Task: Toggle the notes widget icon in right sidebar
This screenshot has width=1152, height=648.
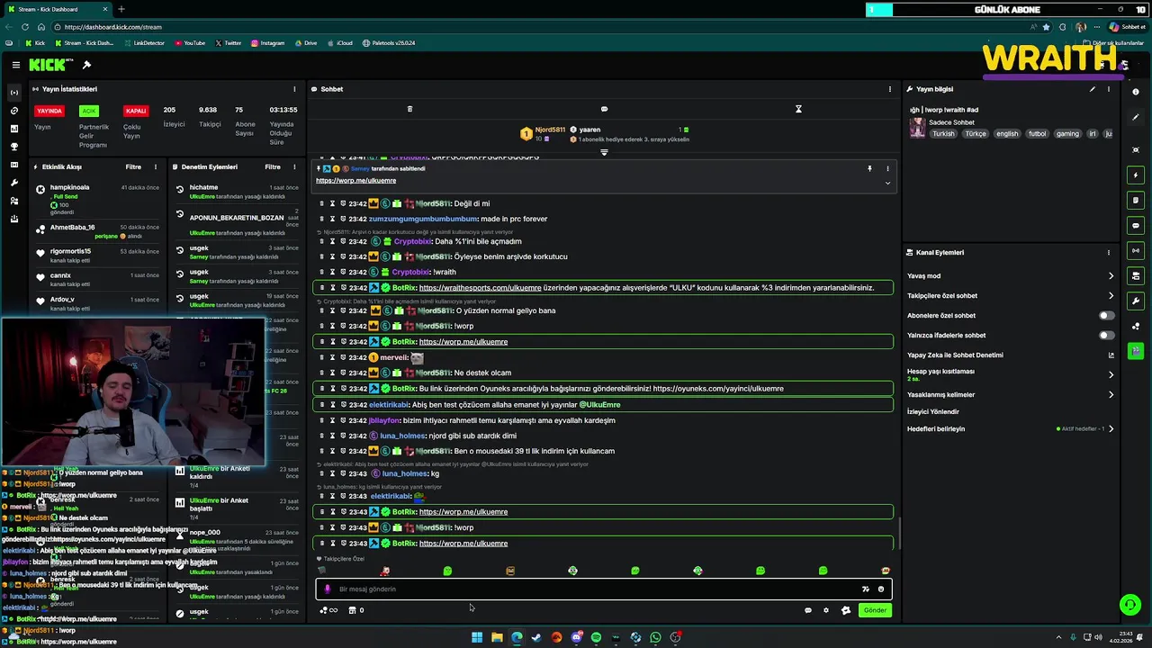Action: (x=1136, y=200)
